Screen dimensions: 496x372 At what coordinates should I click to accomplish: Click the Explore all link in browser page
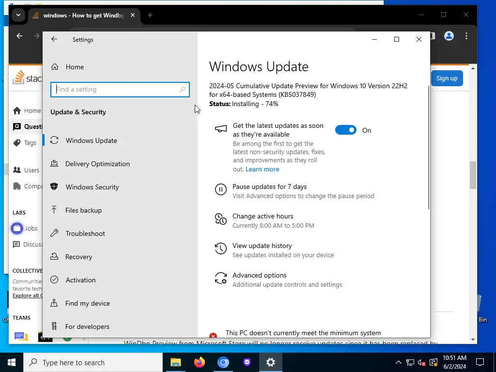pyautogui.click(x=27, y=295)
